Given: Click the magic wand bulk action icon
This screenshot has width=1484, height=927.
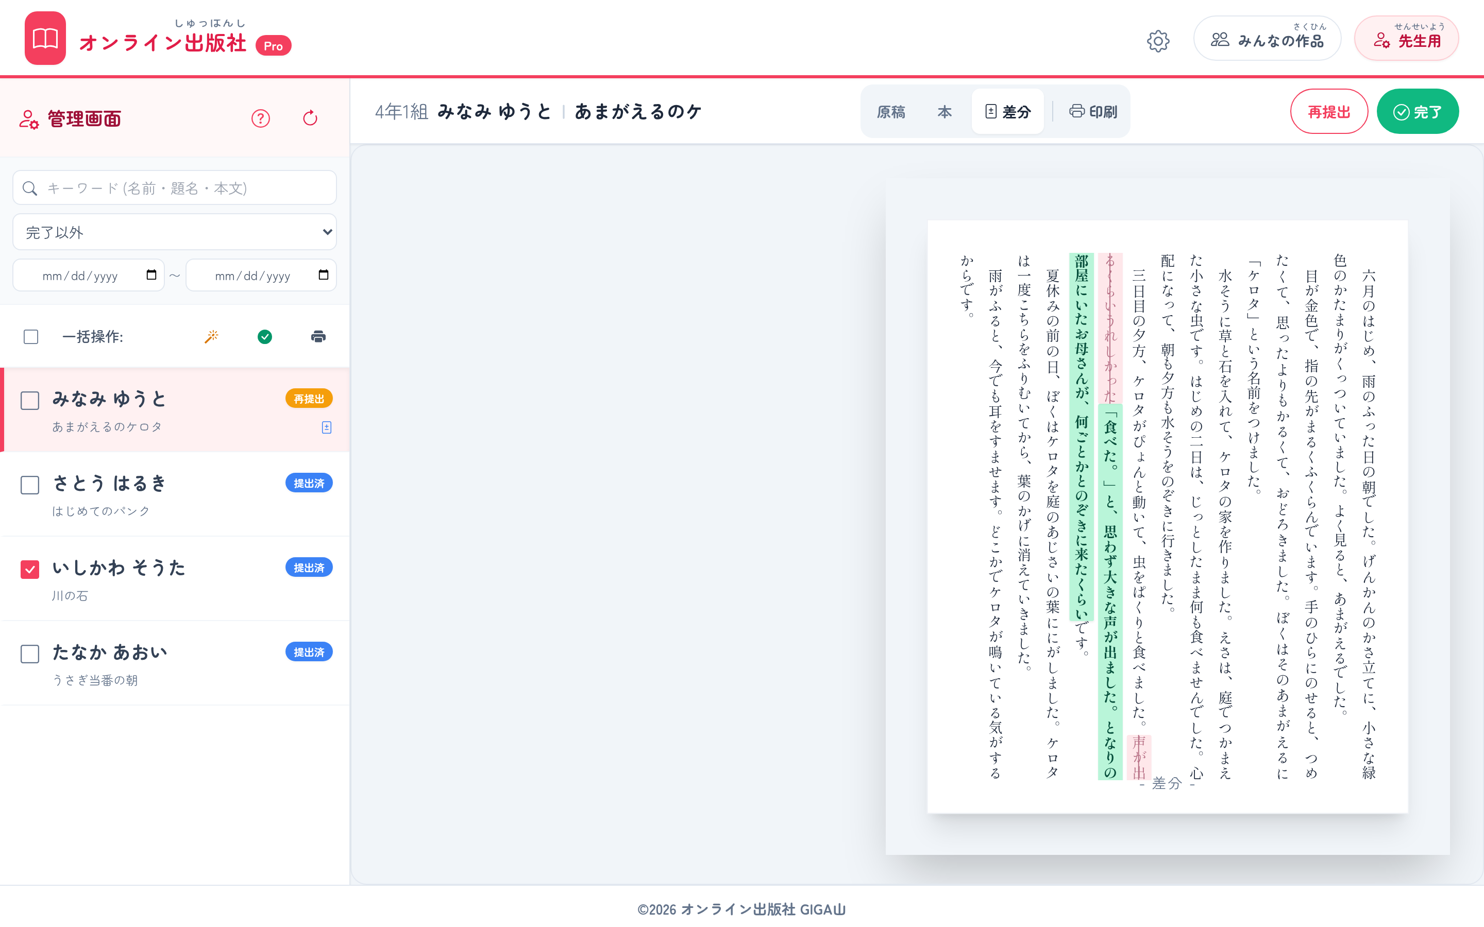Looking at the screenshot, I should pos(212,337).
